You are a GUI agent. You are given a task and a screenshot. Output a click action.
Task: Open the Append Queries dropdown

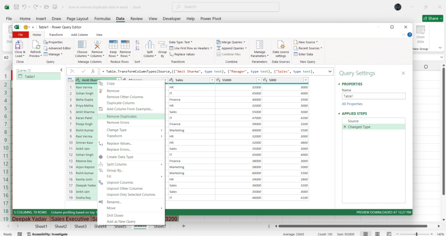[x=232, y=48]
